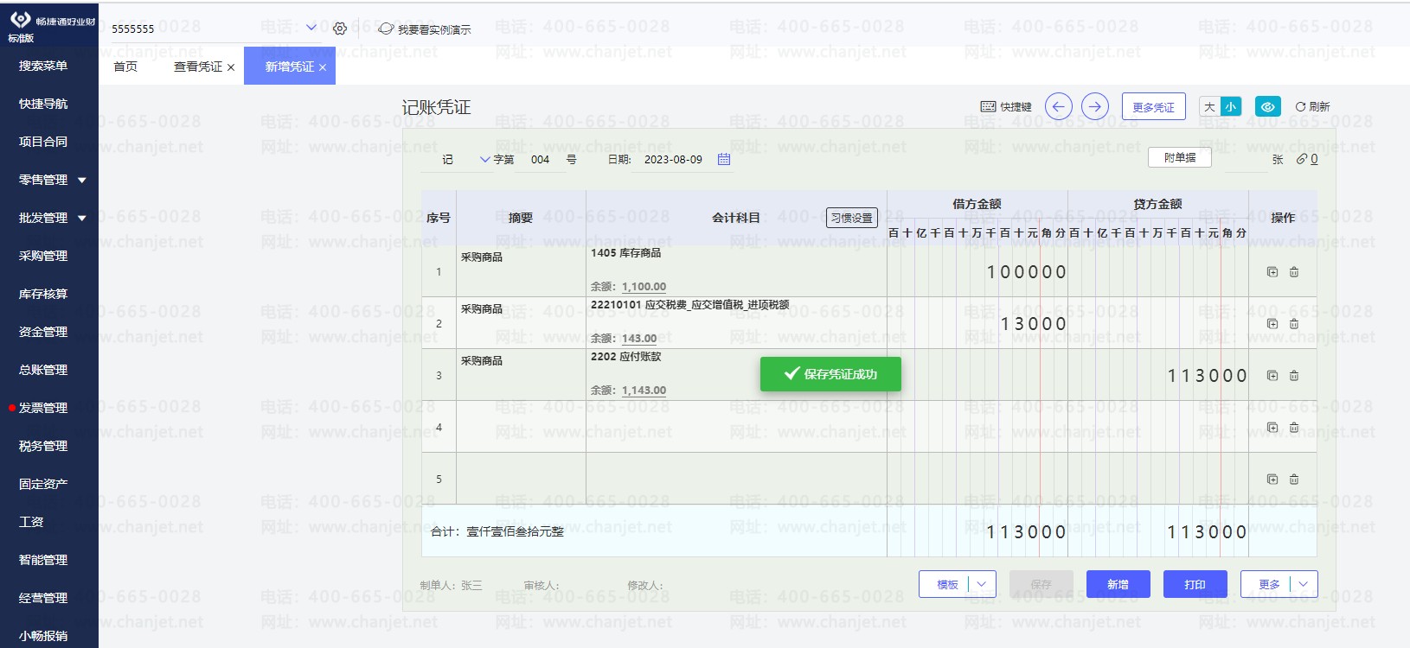Viewport: 1410px width, 648px height.
Task: Expand the 零售管理 sidebar menu
Action: pos(82,180)
